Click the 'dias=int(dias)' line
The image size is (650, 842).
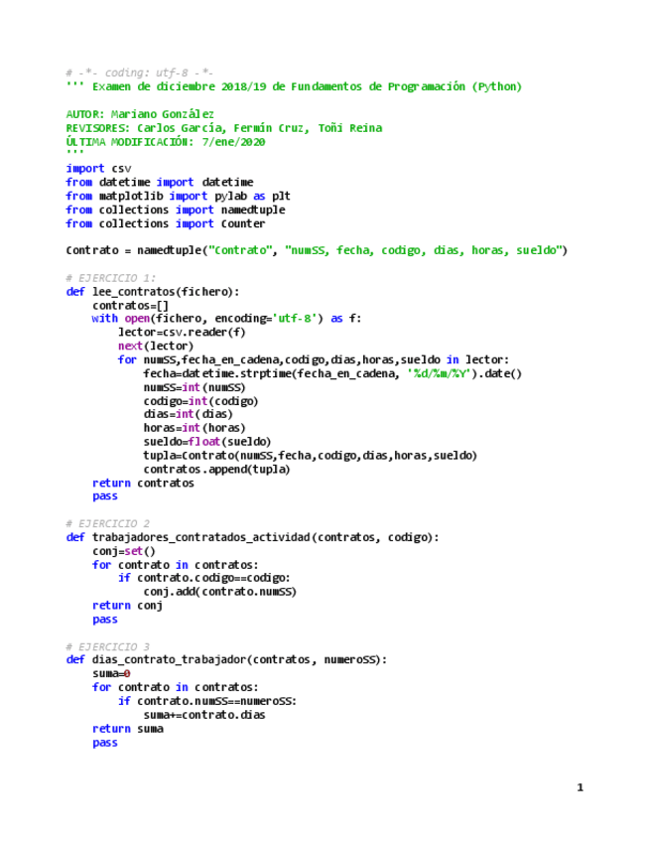tap(188, 414)
